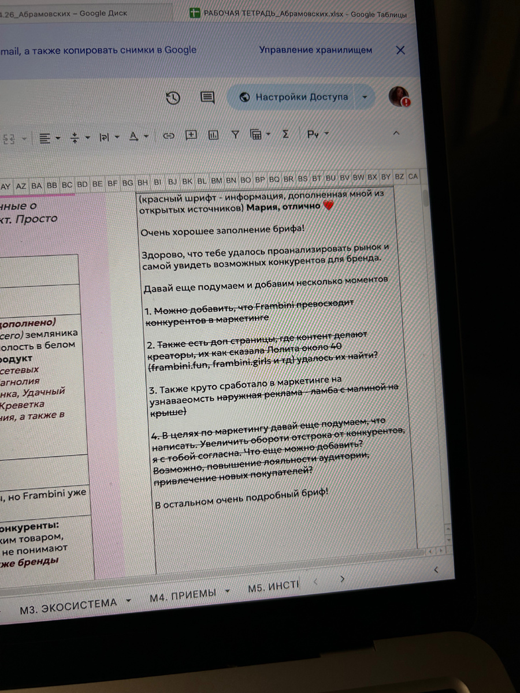Viewport: 520px width, 693px height.
Task: Expand text wrapping dropdown arrow
Action: click(117, 137)
